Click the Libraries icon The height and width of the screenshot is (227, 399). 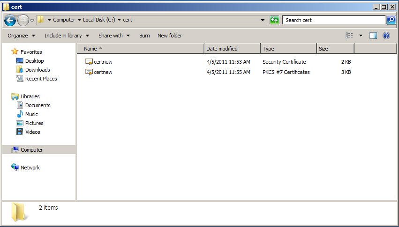click(x=15, y=96)
